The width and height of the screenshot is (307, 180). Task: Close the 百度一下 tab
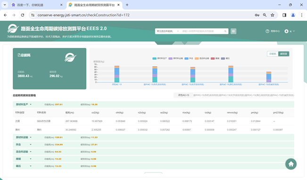point(61,5)
